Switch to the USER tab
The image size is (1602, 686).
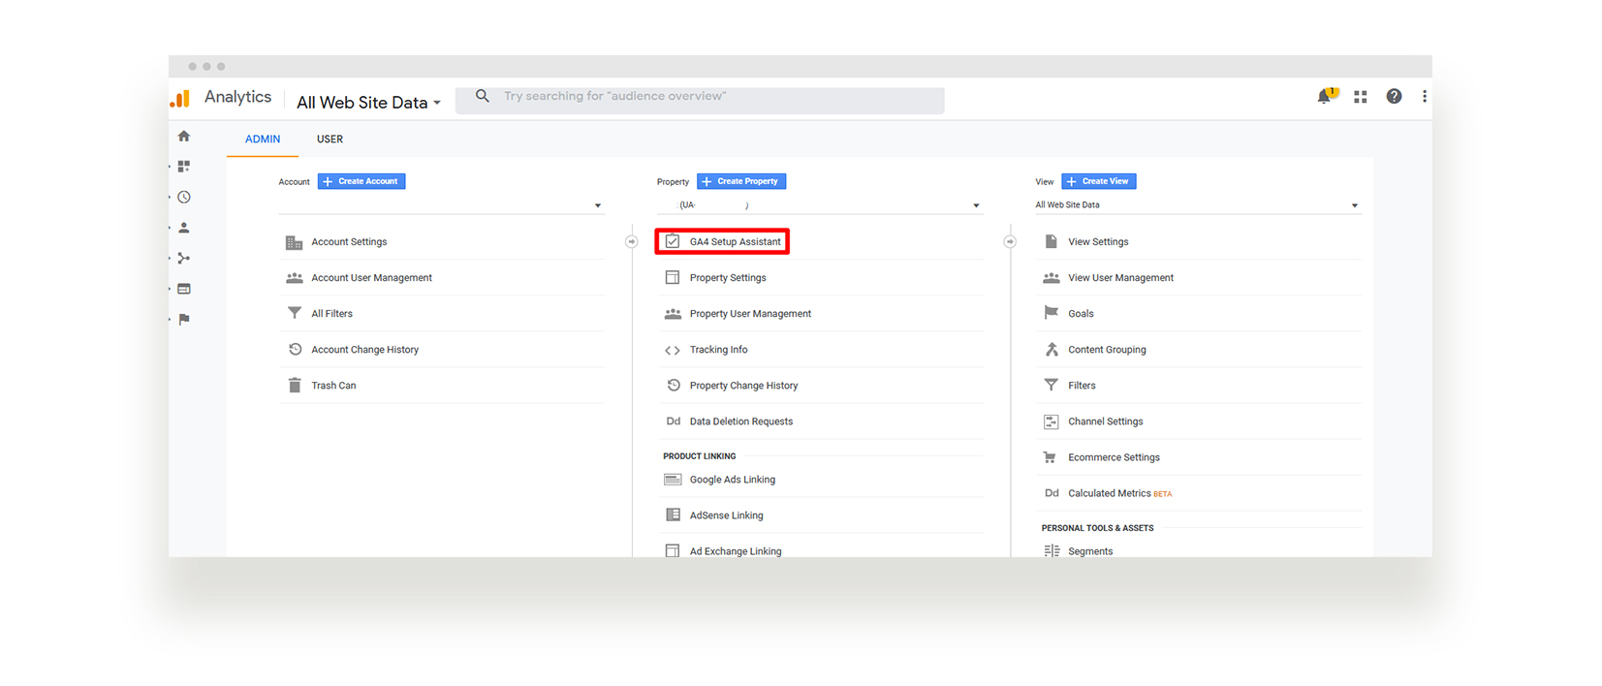point(330,139)
